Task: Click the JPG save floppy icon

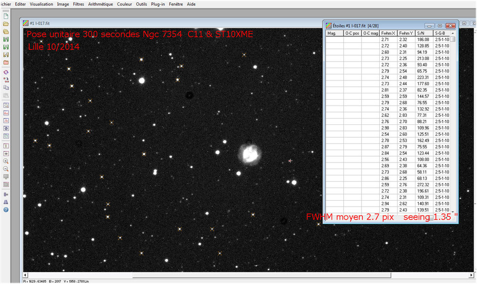Action: coord(6,55)
